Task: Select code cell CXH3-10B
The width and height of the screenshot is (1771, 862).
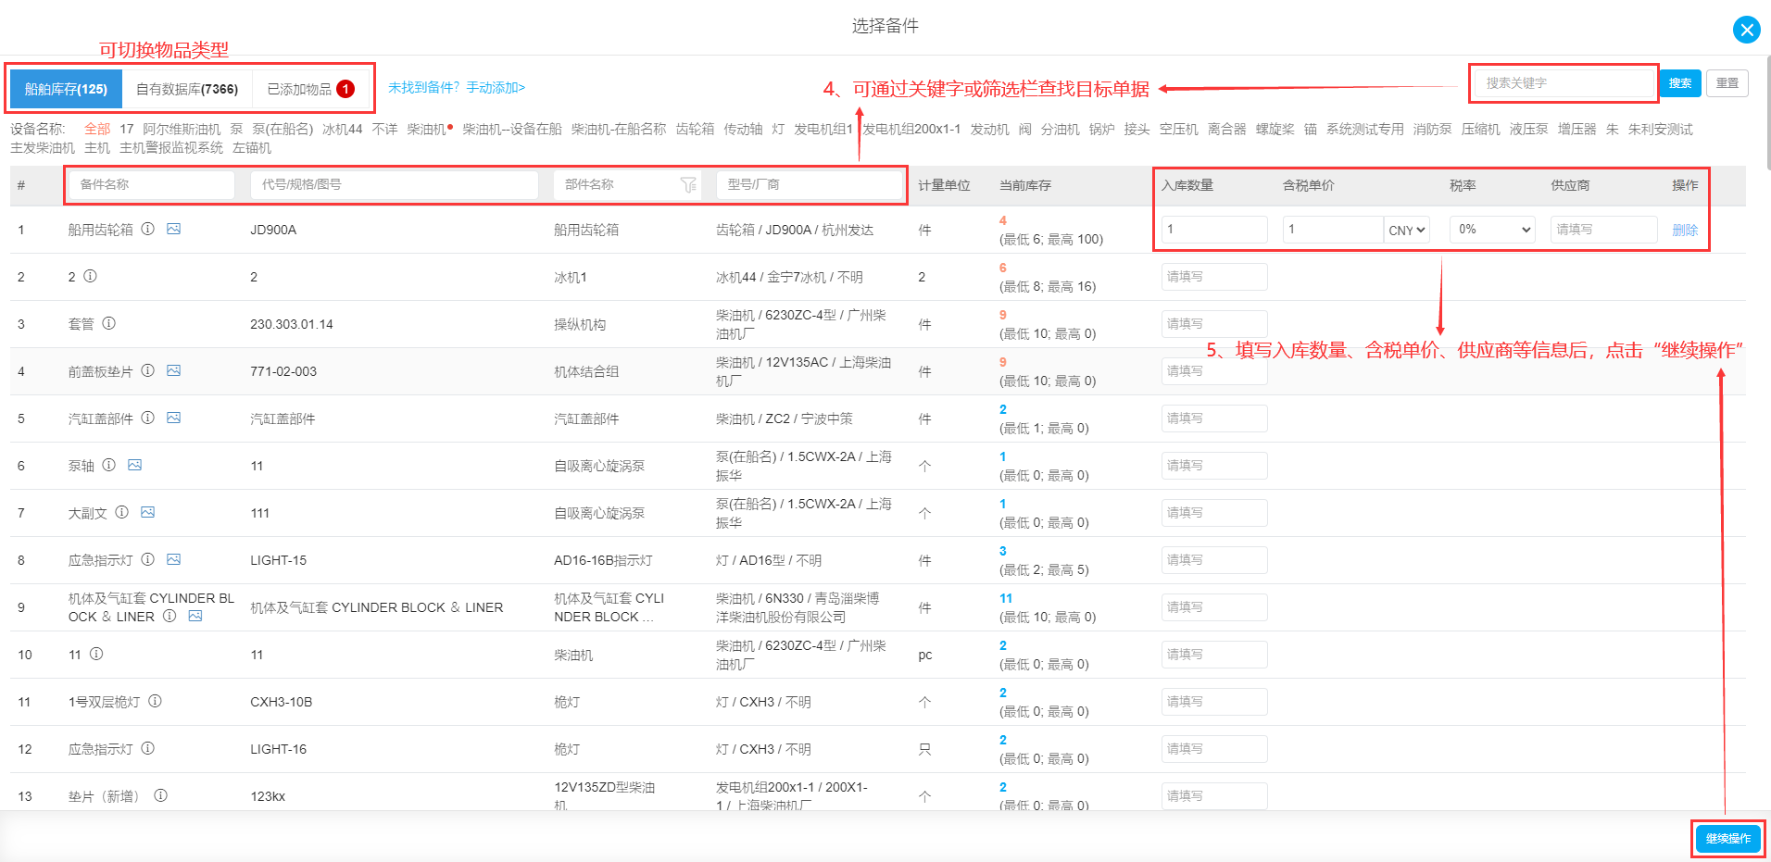Action: click(x=281, y=702)
